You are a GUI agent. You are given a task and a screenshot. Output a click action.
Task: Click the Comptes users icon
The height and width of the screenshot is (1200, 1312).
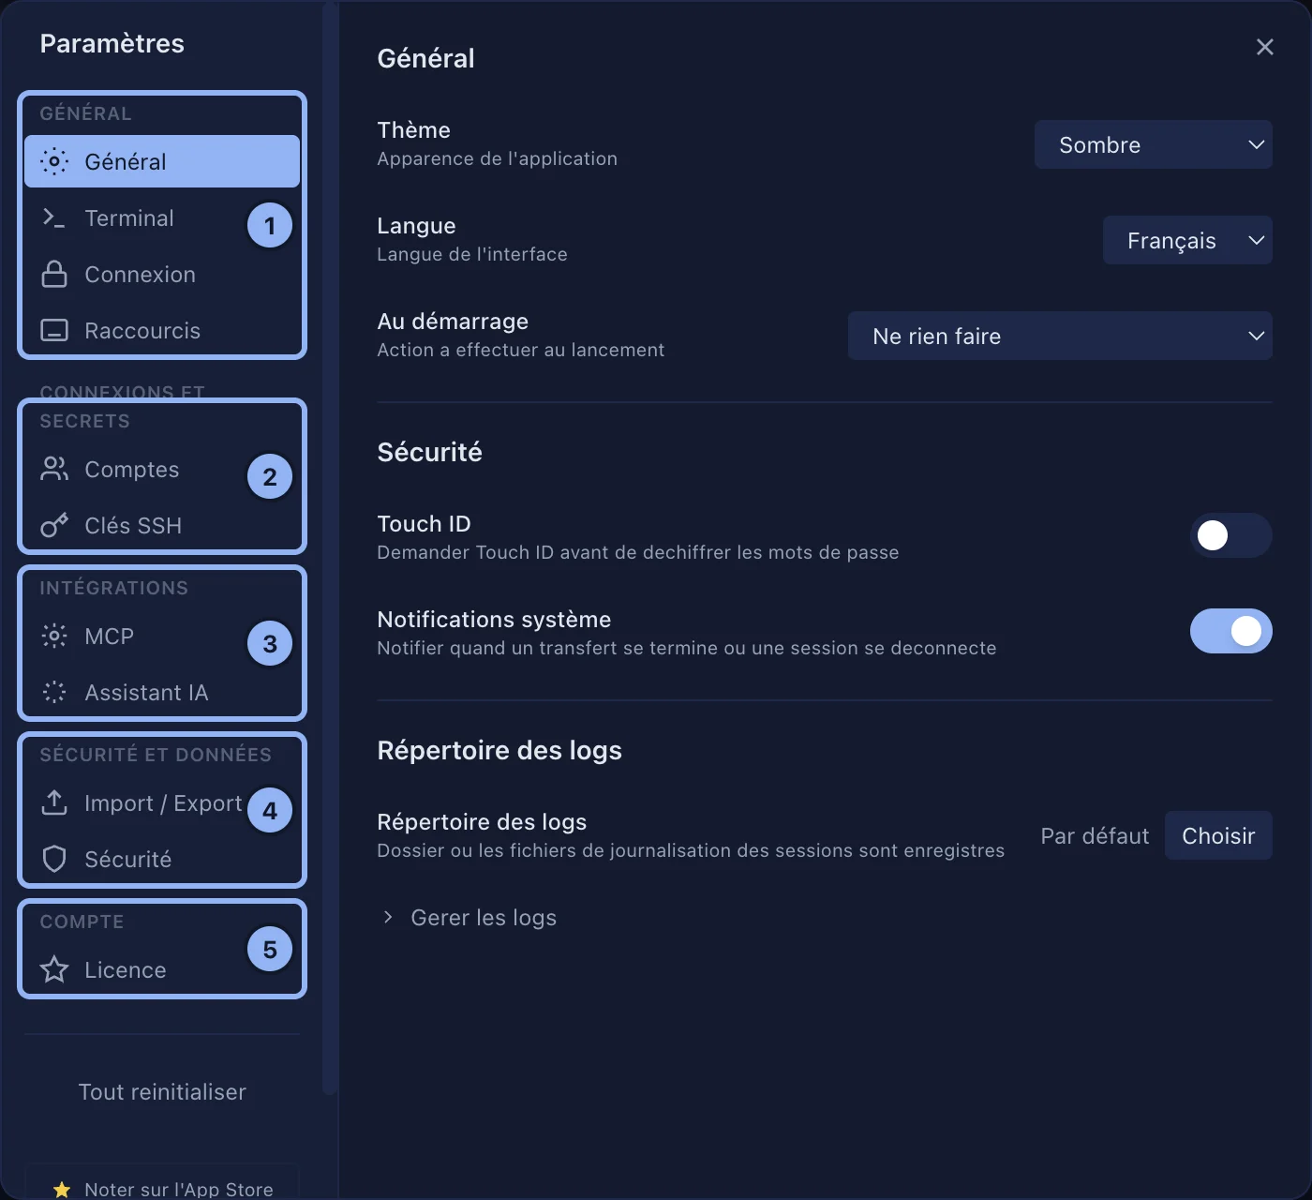point(54,470)
